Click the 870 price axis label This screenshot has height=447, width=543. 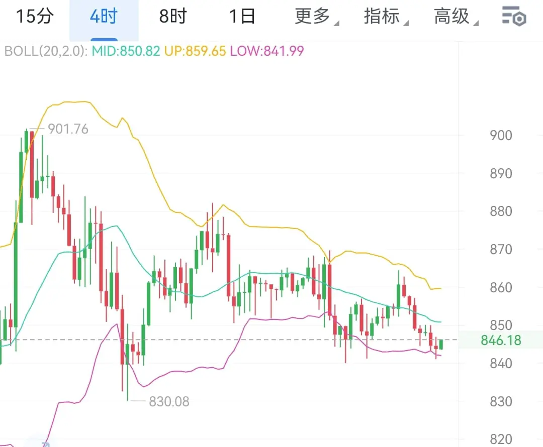click(x=501, y=250)
